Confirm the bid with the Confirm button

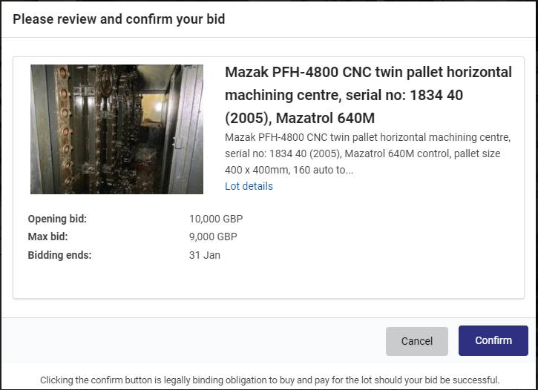(493, 340)
